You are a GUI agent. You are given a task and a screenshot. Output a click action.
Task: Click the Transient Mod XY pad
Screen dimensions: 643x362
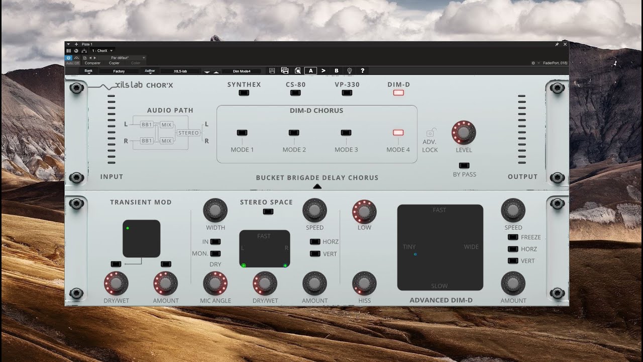(x=142, y=239)
